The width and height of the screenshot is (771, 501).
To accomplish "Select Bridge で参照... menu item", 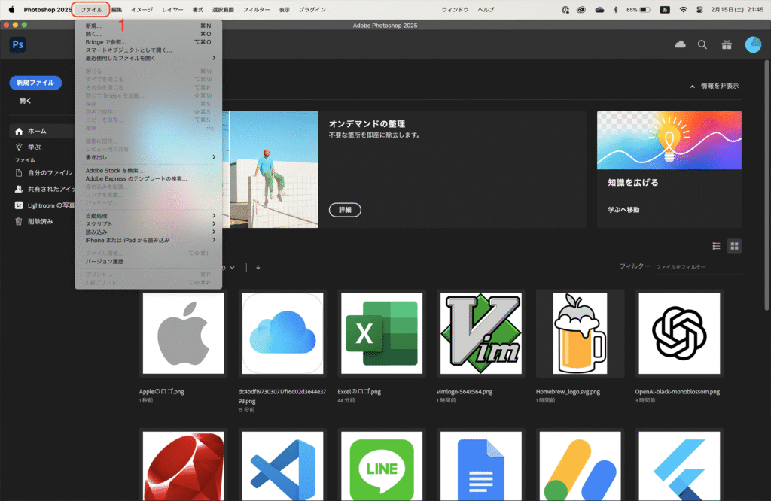I will (x=148, y=42).
